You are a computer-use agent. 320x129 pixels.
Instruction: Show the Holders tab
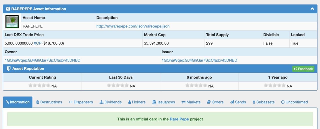[137, 102]
